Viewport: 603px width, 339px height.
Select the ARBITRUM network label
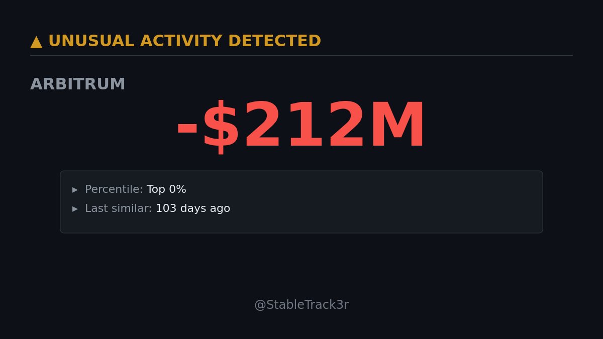(78, 84)
